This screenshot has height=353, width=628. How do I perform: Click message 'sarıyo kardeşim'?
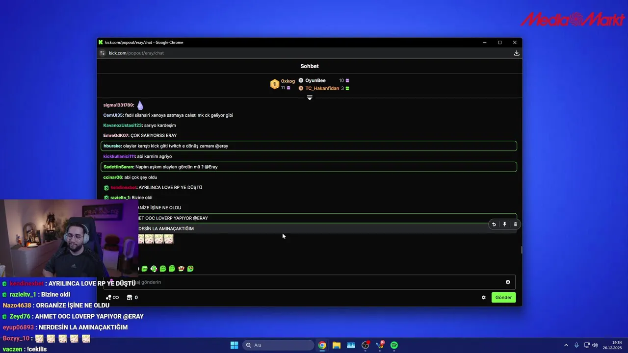click(160, 126)
